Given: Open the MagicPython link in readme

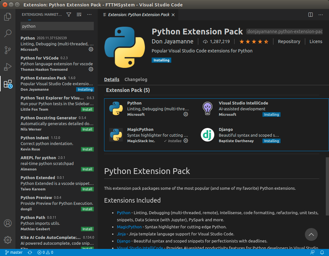Looking at the screenshot, I should pos(129,227).
